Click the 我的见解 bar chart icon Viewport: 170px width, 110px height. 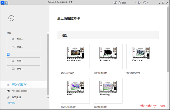(x=8, y=97)
